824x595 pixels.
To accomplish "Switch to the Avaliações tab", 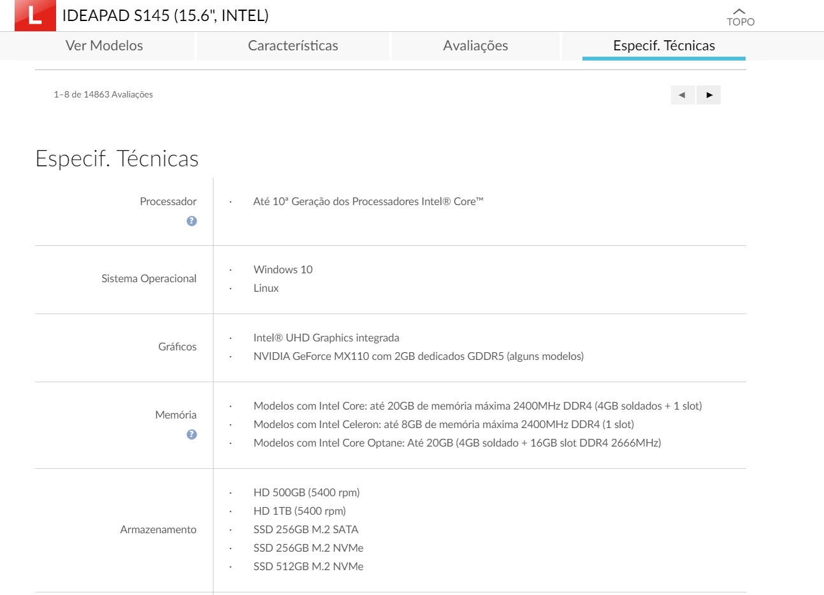I will (476, 46).
